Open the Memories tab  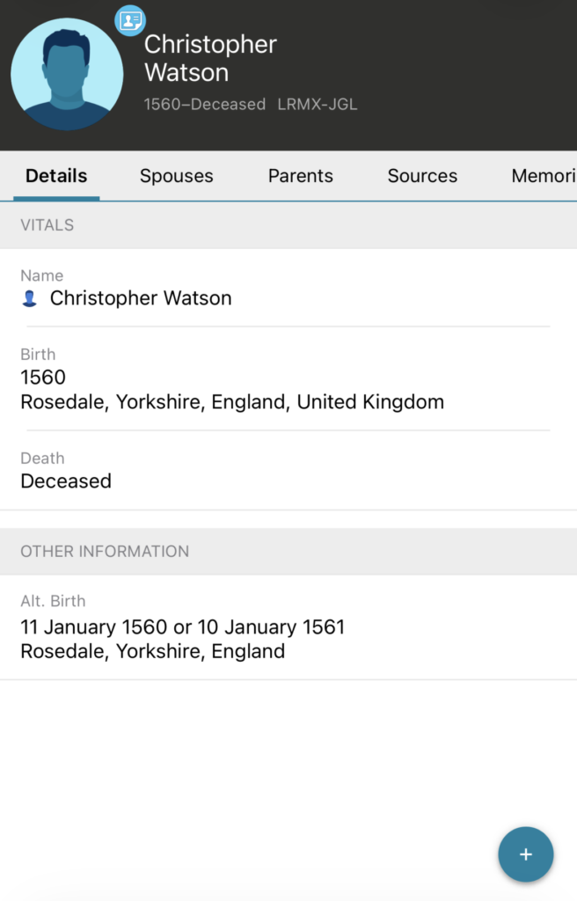[543, 176]
